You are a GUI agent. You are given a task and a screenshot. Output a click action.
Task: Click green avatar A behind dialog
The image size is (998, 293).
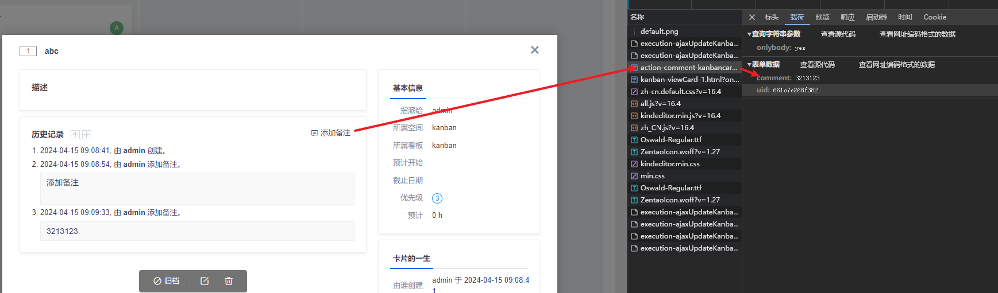tap(117, 28)
